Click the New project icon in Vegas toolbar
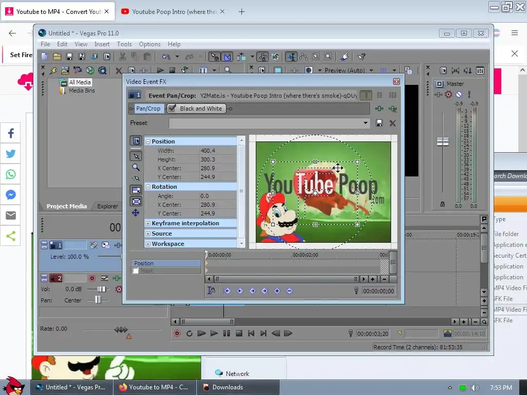527x395 pixels. point(45,57)
